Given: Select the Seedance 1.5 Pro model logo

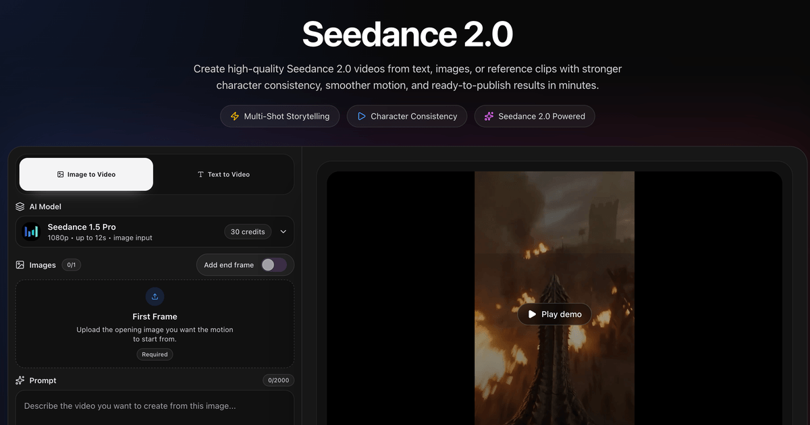Looking at the screenshot, I should click(x=31, y=231).
